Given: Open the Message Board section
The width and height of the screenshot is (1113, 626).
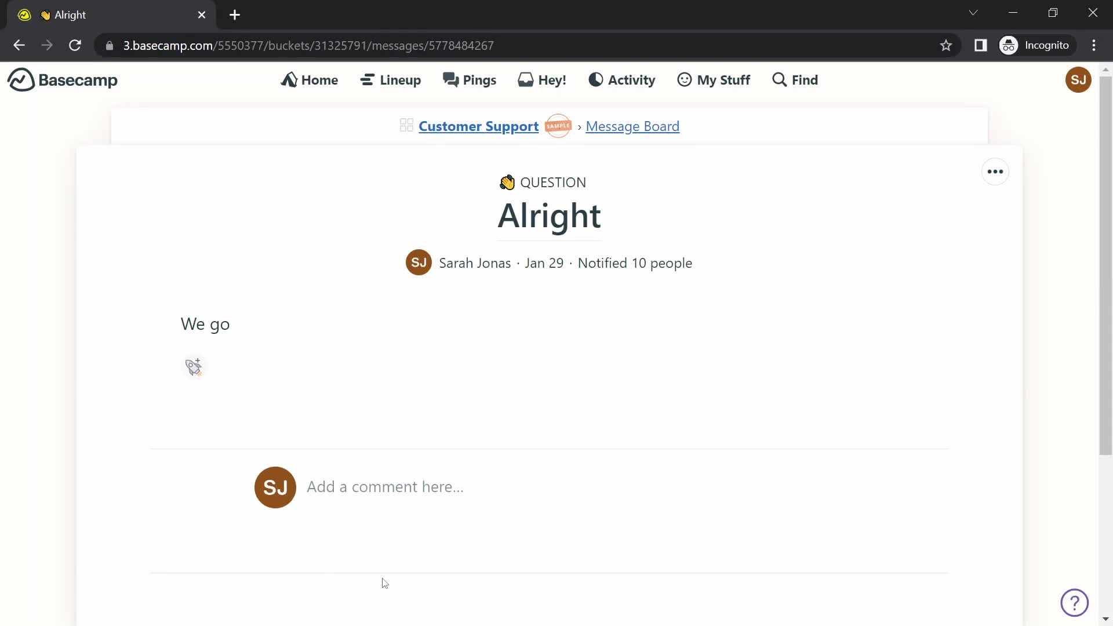Looking at the screenshot, I should click(x=634, y=126).
